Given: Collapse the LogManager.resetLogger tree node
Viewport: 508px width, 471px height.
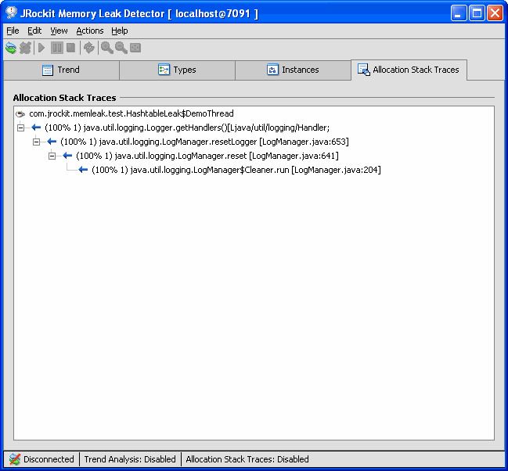Looking at the screenshot, I should [36, 142].
